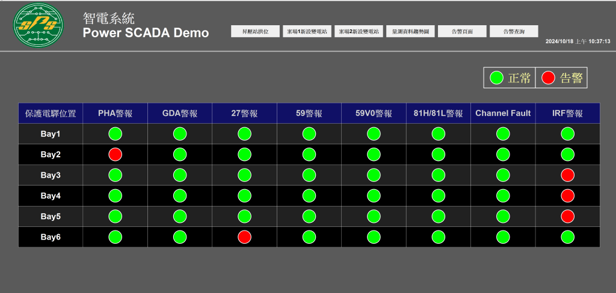The height and width of the screenshot is (293, 616).
Task: Click Bay2 27 alarm status indicator
Action: coord(244,154)
